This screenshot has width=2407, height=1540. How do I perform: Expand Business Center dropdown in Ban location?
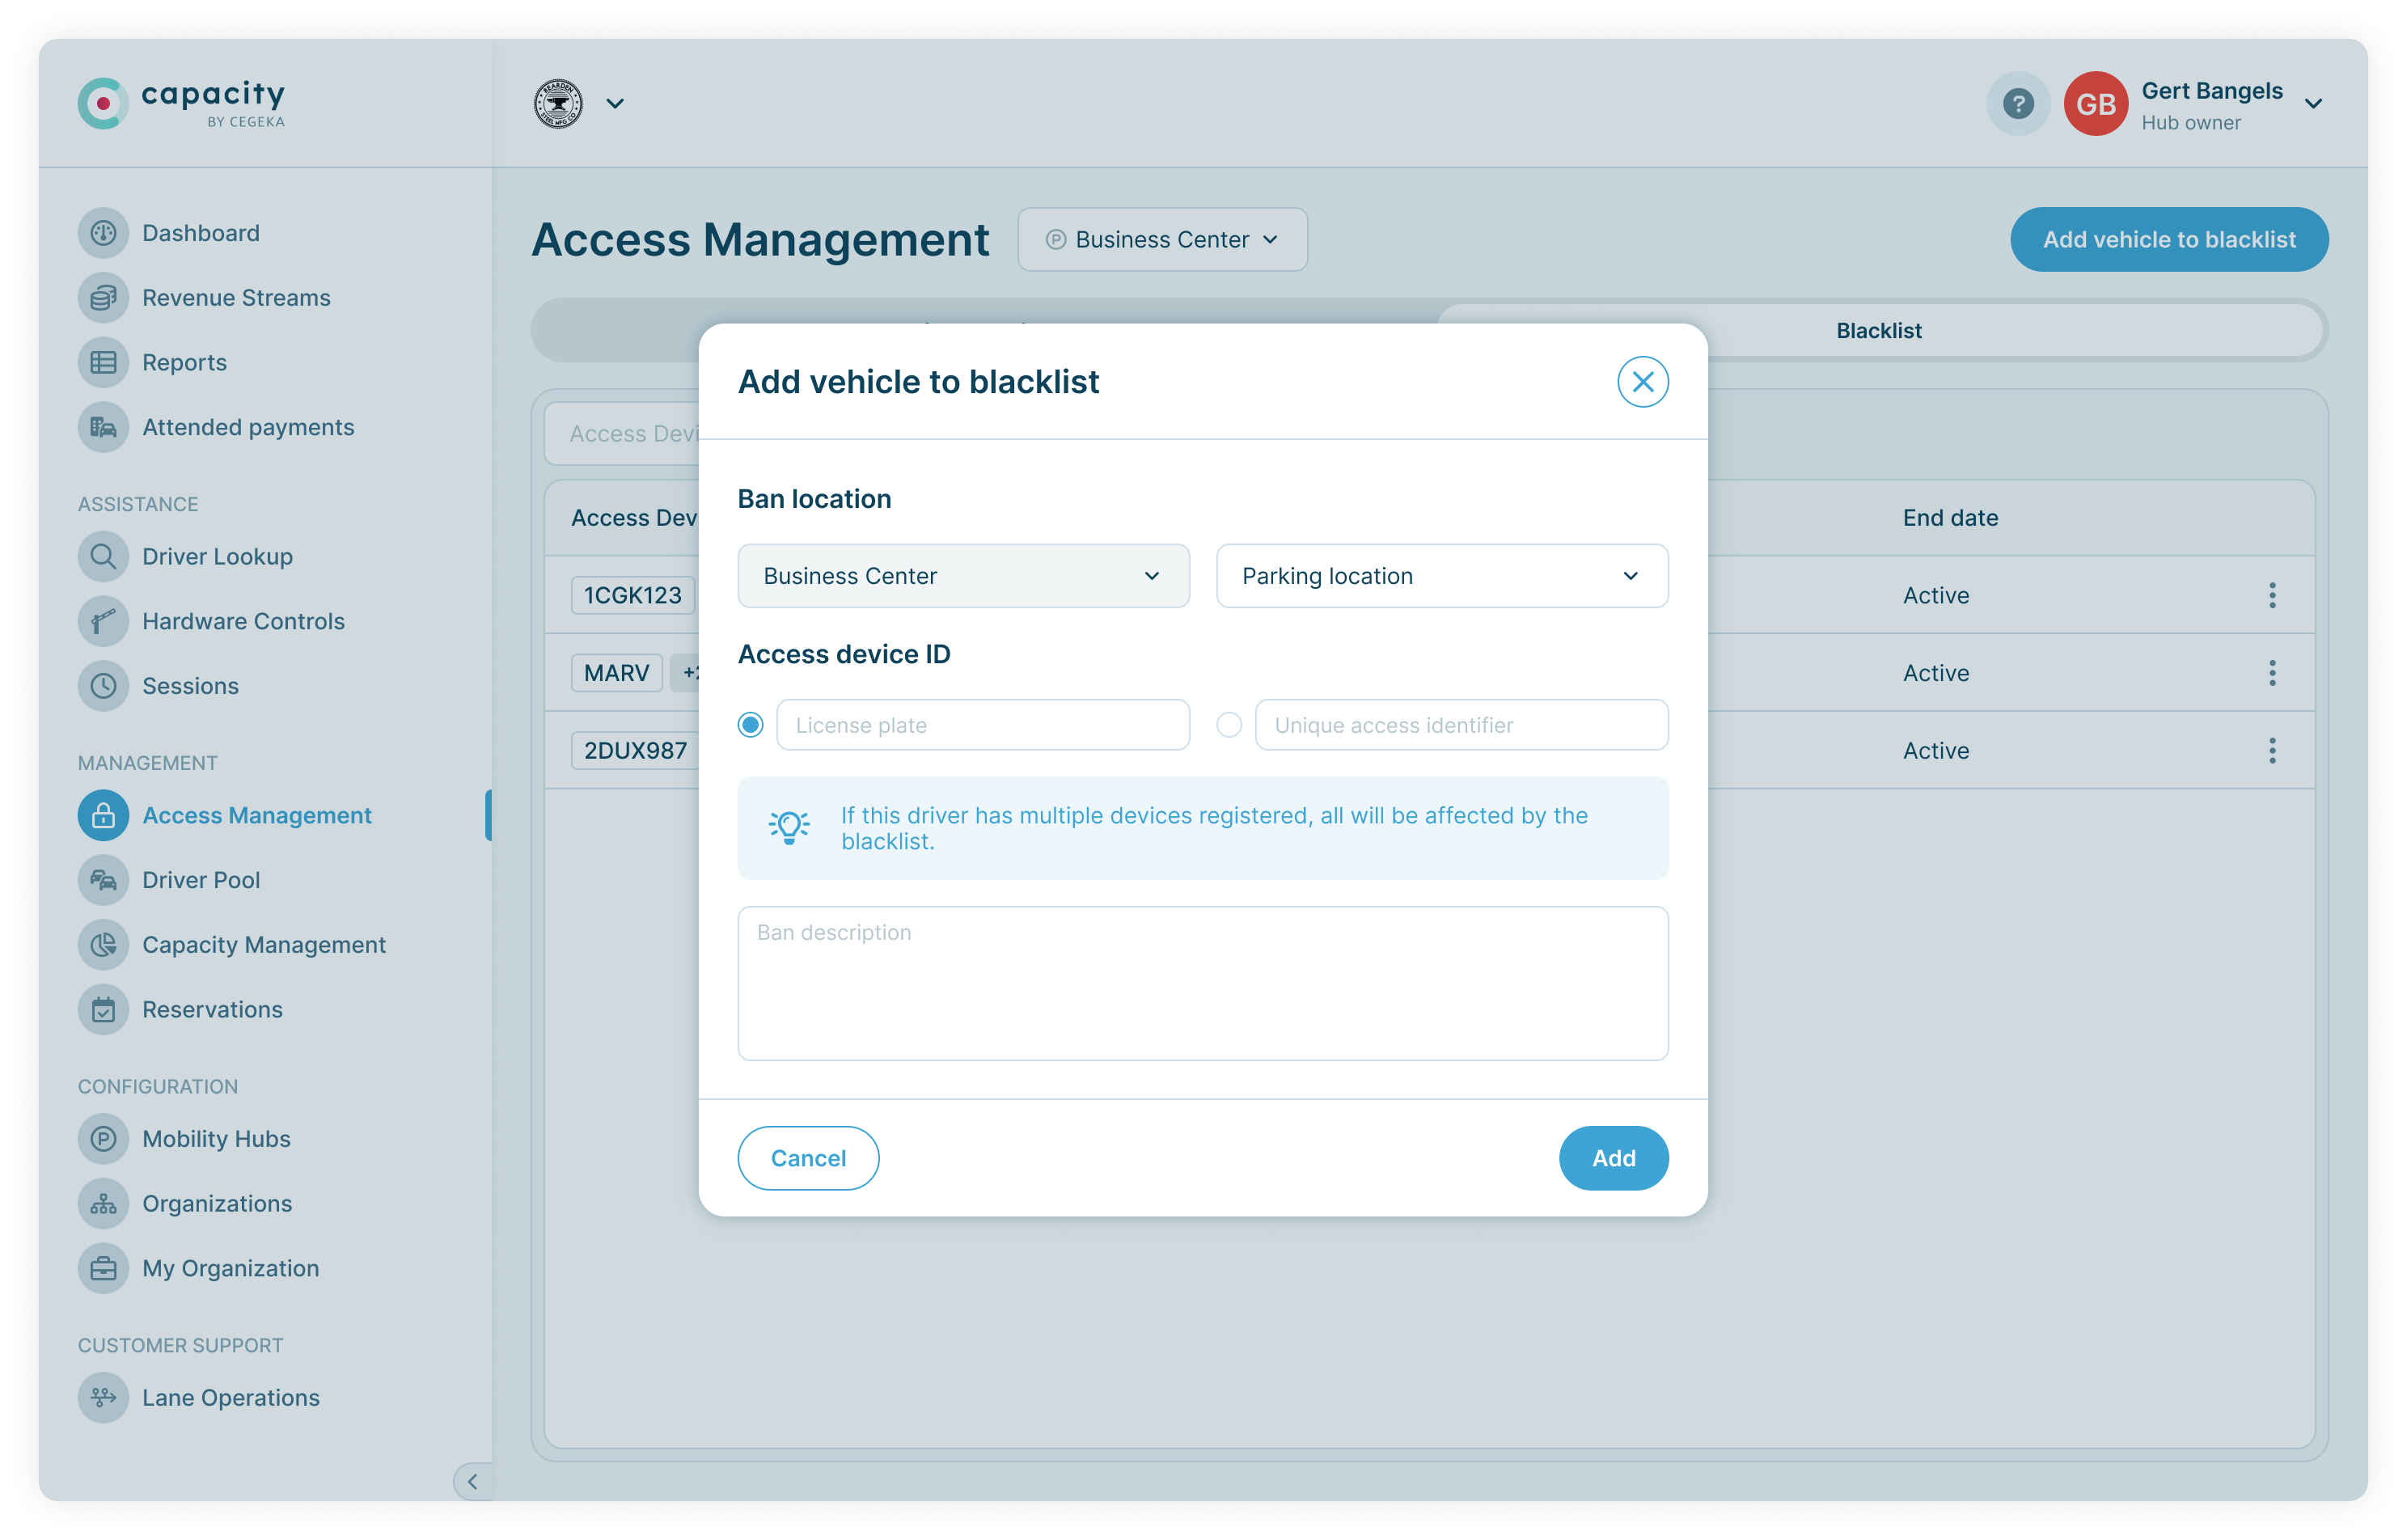962,576
